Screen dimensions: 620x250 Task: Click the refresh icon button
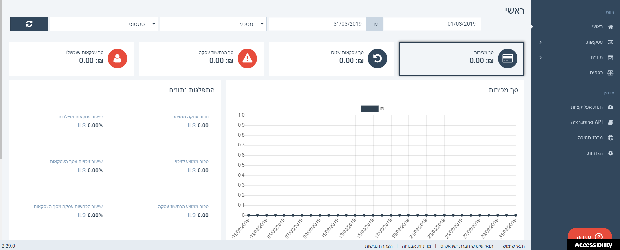[29, 24]
